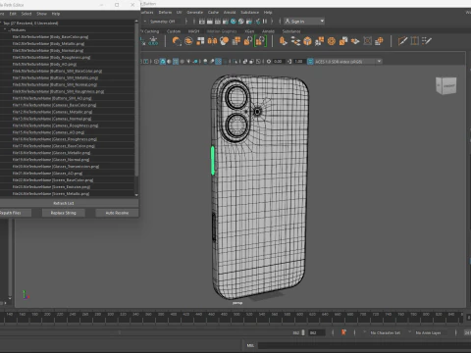
Task: Click the exposure icon in the panel toolbar
Action: [269, 62]
